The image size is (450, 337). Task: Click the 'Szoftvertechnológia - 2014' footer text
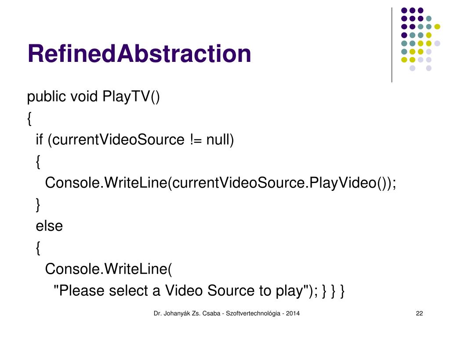263,313
